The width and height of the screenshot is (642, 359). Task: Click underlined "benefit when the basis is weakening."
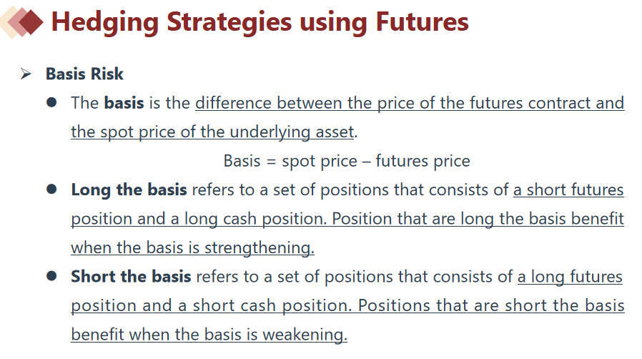point(209,334)
